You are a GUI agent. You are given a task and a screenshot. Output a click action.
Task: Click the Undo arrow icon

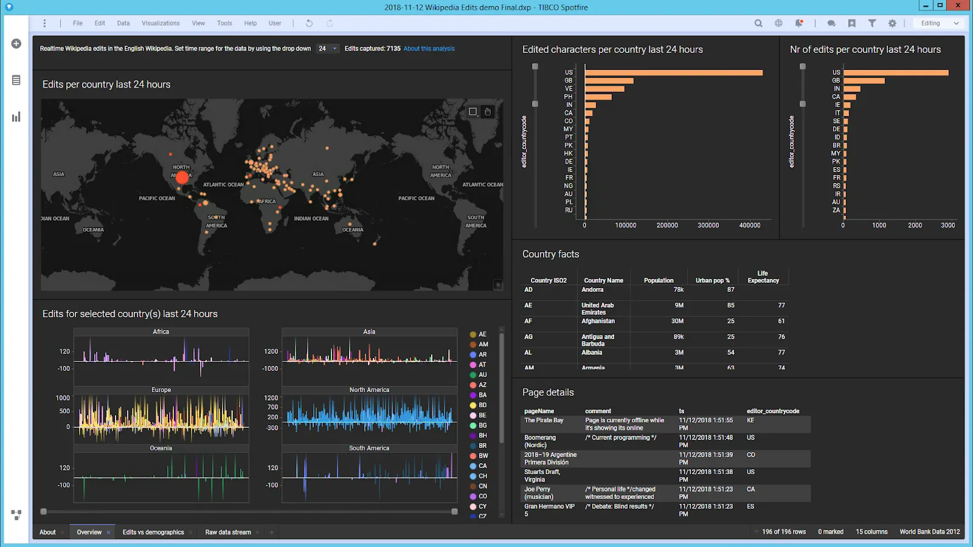click(309, 23)
